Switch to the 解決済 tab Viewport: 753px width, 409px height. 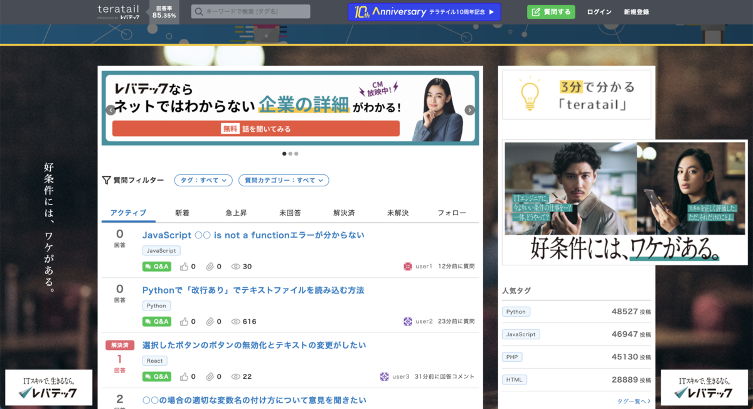[x=344, y=213]
